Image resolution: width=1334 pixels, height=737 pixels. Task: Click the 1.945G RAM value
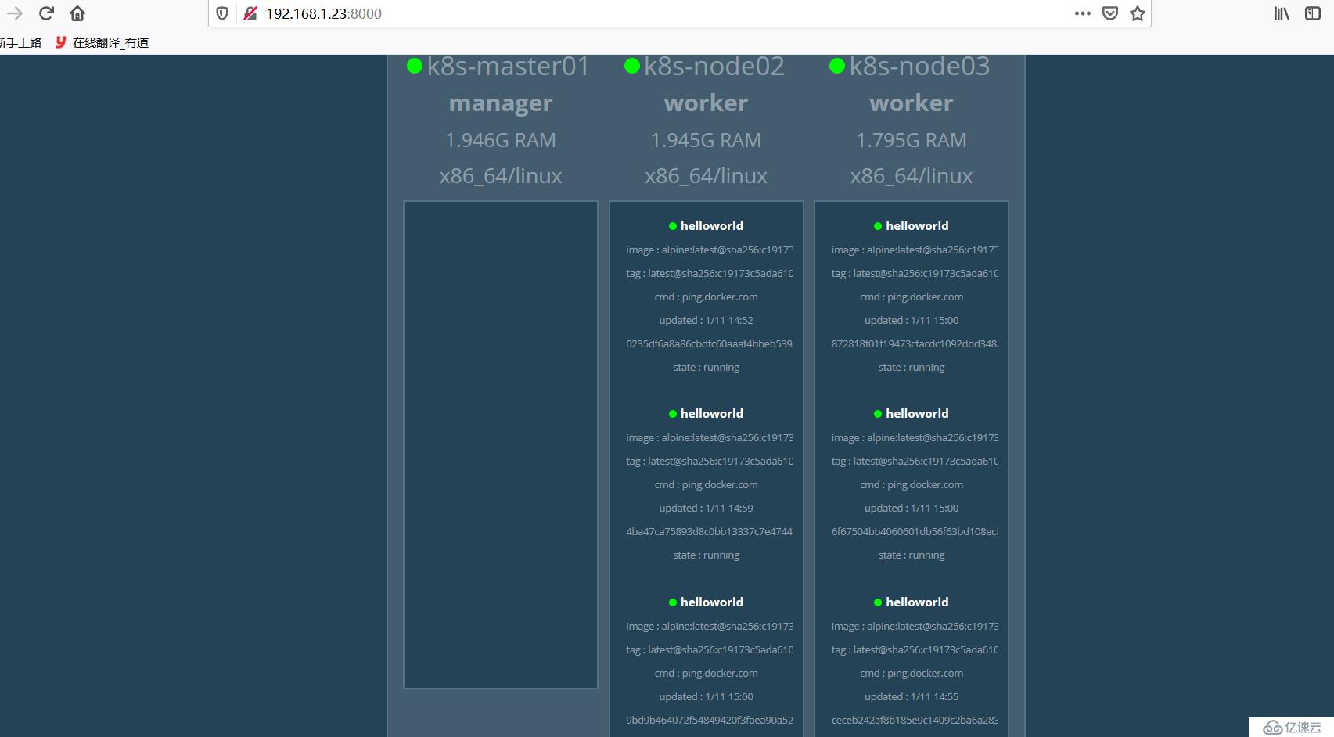point(707,140)
